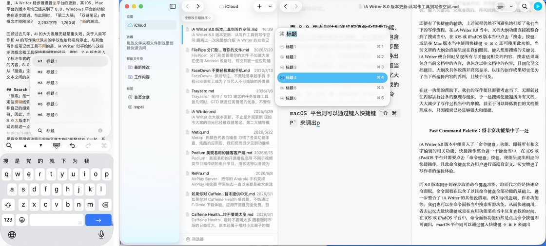Choose 标题 2 in Mac command palette
Screen dimensions: 546x246
point(332,56)
